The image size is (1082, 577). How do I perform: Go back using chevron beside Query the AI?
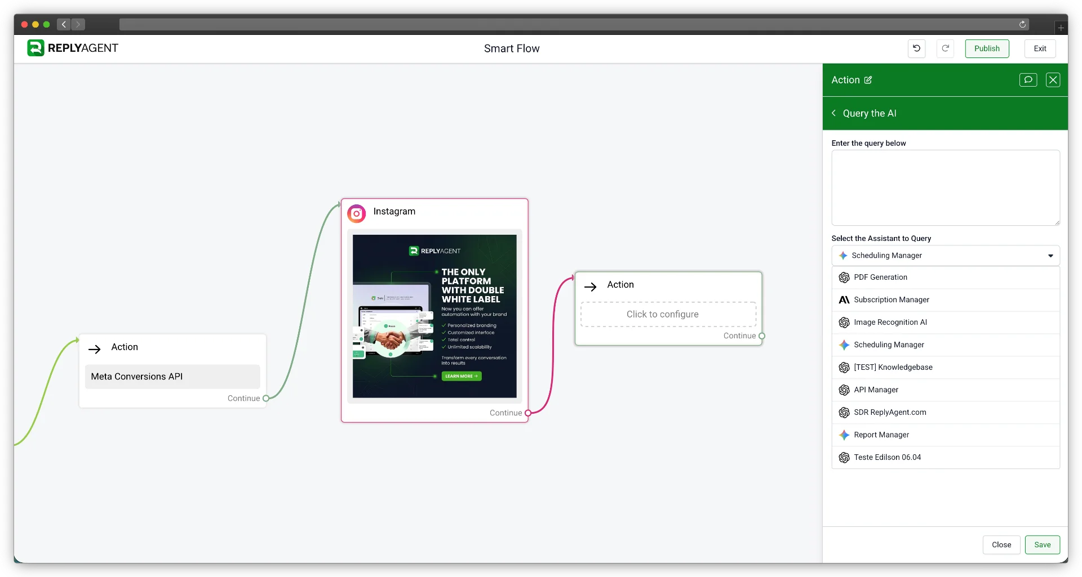pyautogui.click(x=834, y=113)
